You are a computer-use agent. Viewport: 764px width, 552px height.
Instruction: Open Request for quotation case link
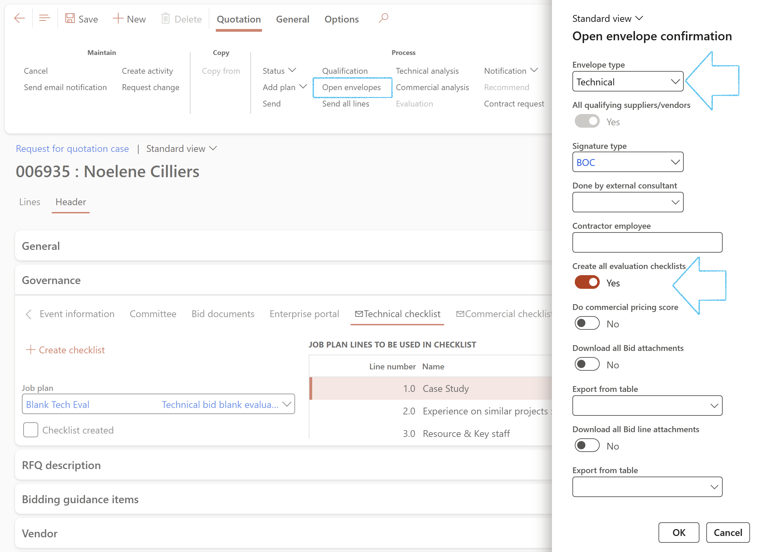(72, 149)
